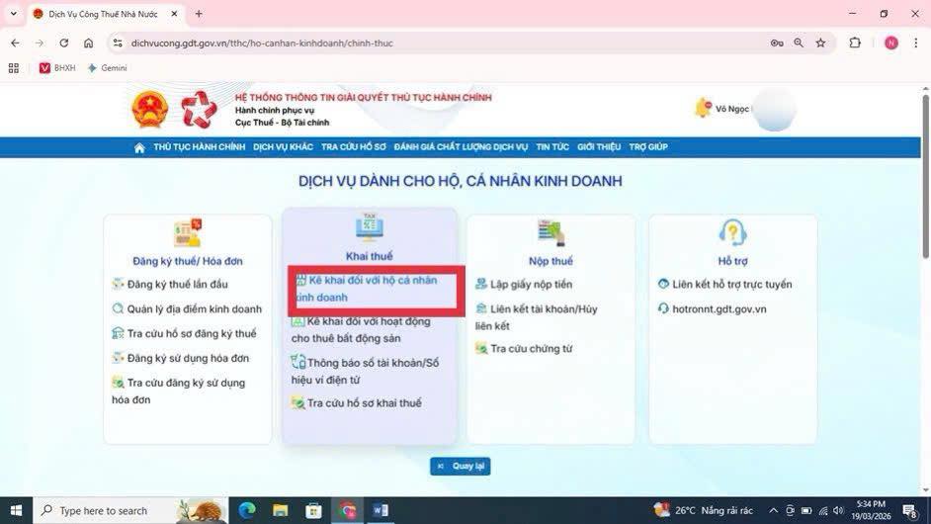Open Kê khai đối với hộ cá nhân kinh doanh

tap(367, 289)
